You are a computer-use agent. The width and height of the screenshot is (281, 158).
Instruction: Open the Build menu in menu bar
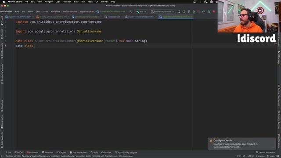76,2
